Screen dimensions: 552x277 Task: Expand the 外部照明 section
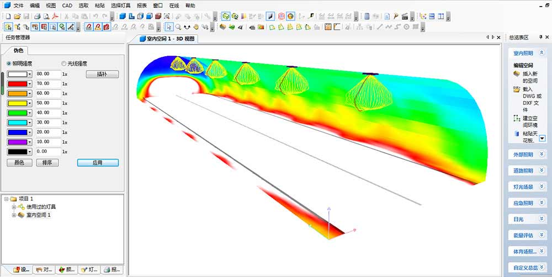click(542, 155)
